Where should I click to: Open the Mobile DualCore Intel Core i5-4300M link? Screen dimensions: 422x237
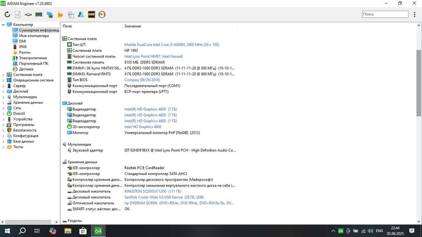(171, 45)
